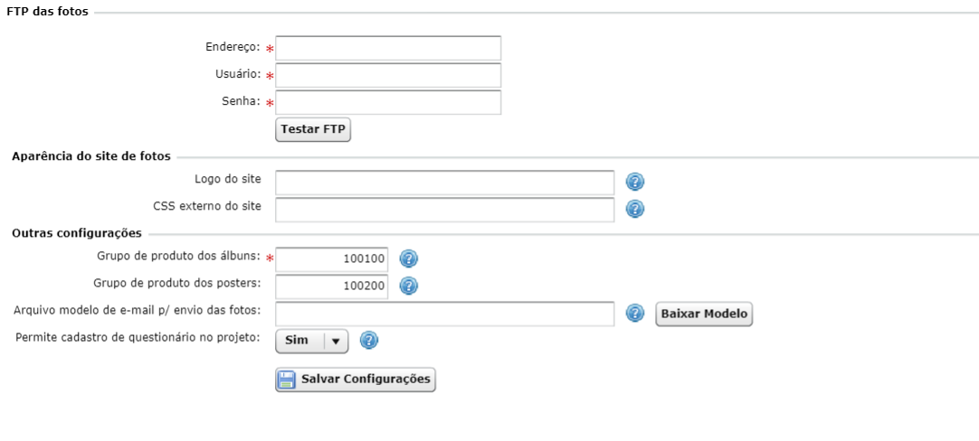Focus the Usuário input field
The width and height of the screenshot is (979, 441).
[x=388, y=76]
